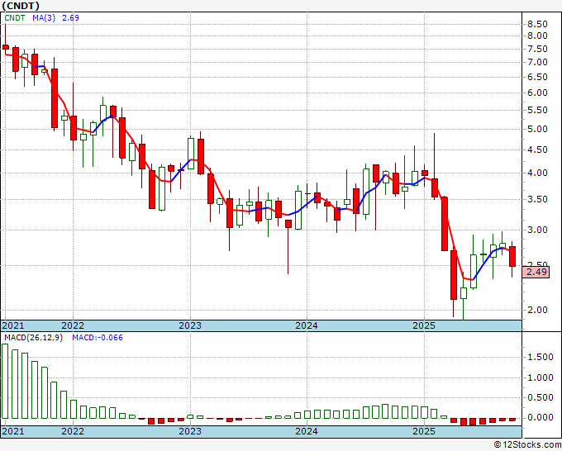Click the tallest MACD bar in 2021
The height and width of the screenshot is (451, 562).
[5, 381]
